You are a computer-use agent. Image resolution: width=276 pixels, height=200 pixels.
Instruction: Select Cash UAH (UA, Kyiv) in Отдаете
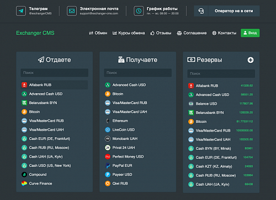[x=54, y=156]
